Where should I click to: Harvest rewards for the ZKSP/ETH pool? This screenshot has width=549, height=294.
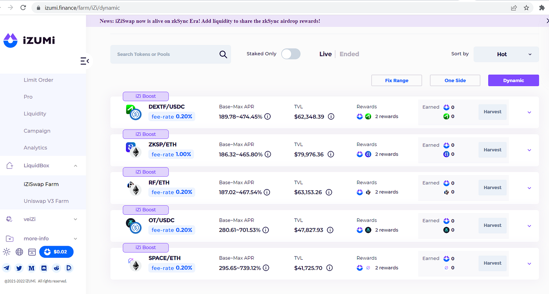(x=492, y=150)
